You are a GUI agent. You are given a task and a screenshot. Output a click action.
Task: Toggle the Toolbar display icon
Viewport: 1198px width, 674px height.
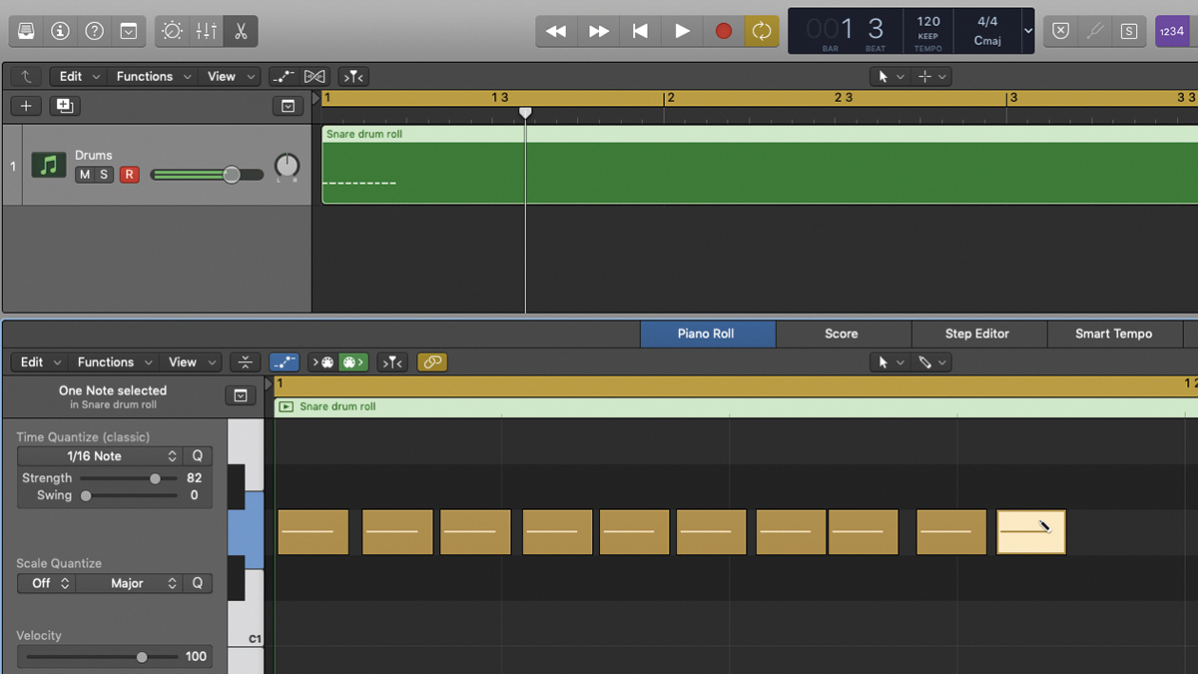[129, 31]
